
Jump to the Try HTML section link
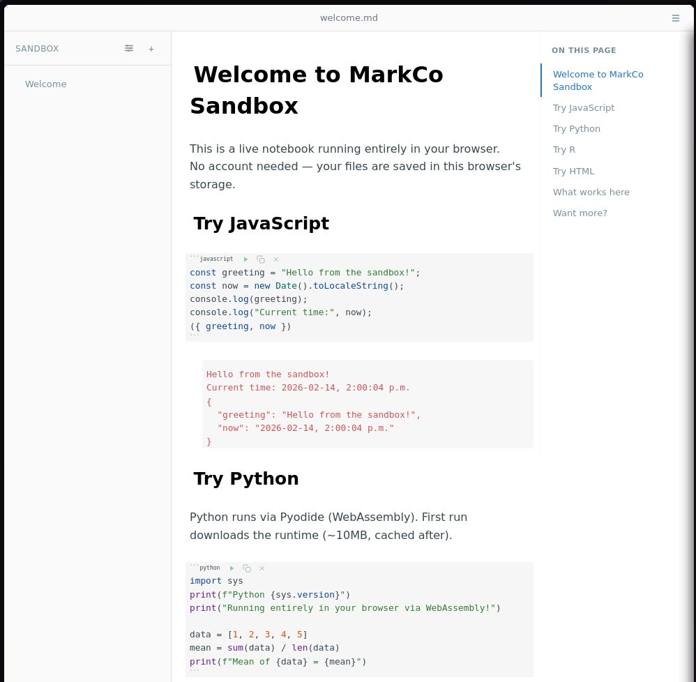click(x=573, y=172)
